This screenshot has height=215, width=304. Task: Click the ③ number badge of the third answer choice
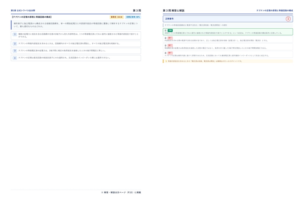[15, 51]
